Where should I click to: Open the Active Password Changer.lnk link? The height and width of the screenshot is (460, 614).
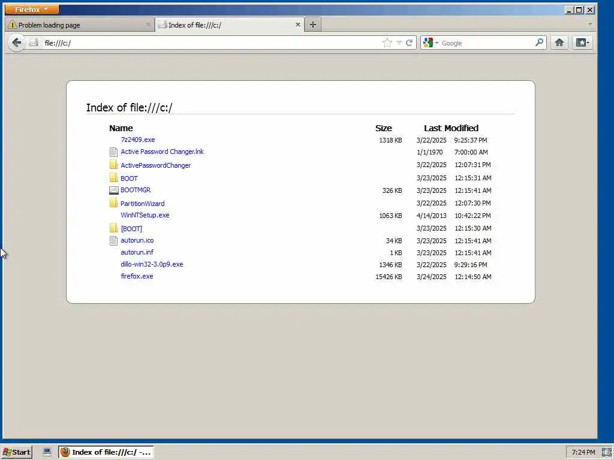click(x=162, y=152)
